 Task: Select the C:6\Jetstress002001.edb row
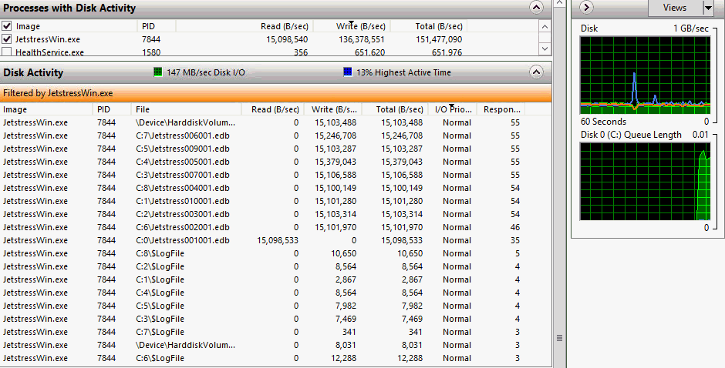point(276,227)
